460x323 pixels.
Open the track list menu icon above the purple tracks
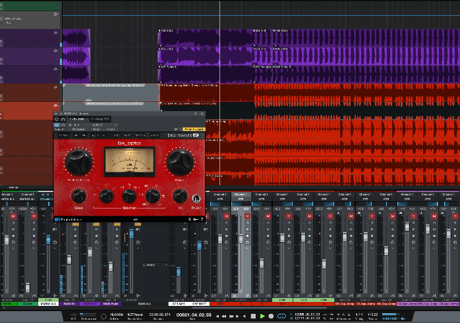56,14
